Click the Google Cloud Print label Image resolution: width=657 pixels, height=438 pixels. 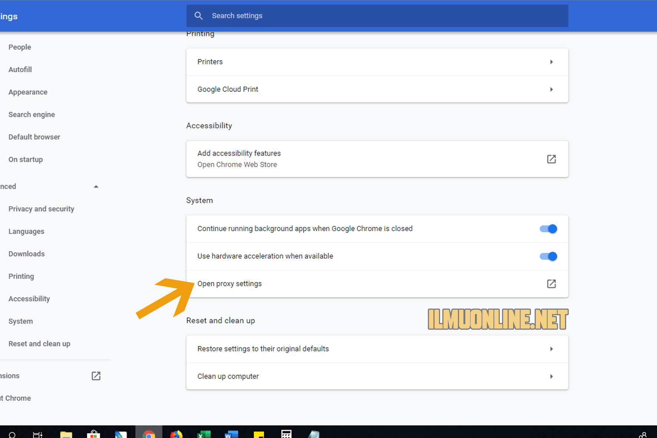point(228,89)
